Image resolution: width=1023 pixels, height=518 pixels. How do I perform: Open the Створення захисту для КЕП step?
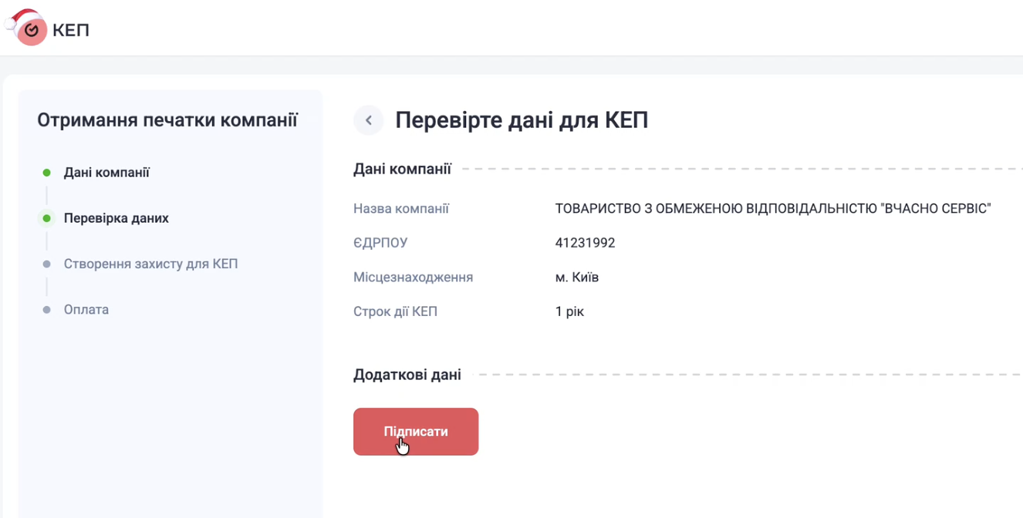tap(150, 264)
